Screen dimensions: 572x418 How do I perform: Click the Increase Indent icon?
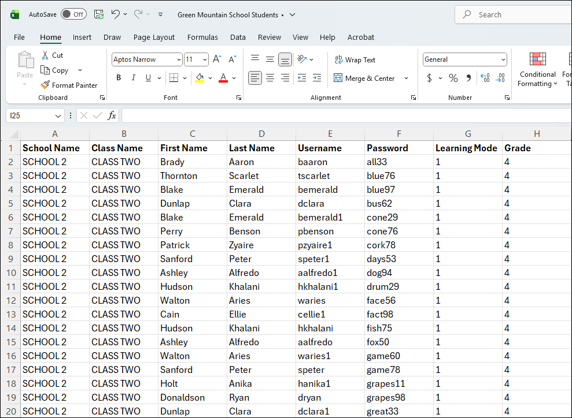(x=316, y=78)
